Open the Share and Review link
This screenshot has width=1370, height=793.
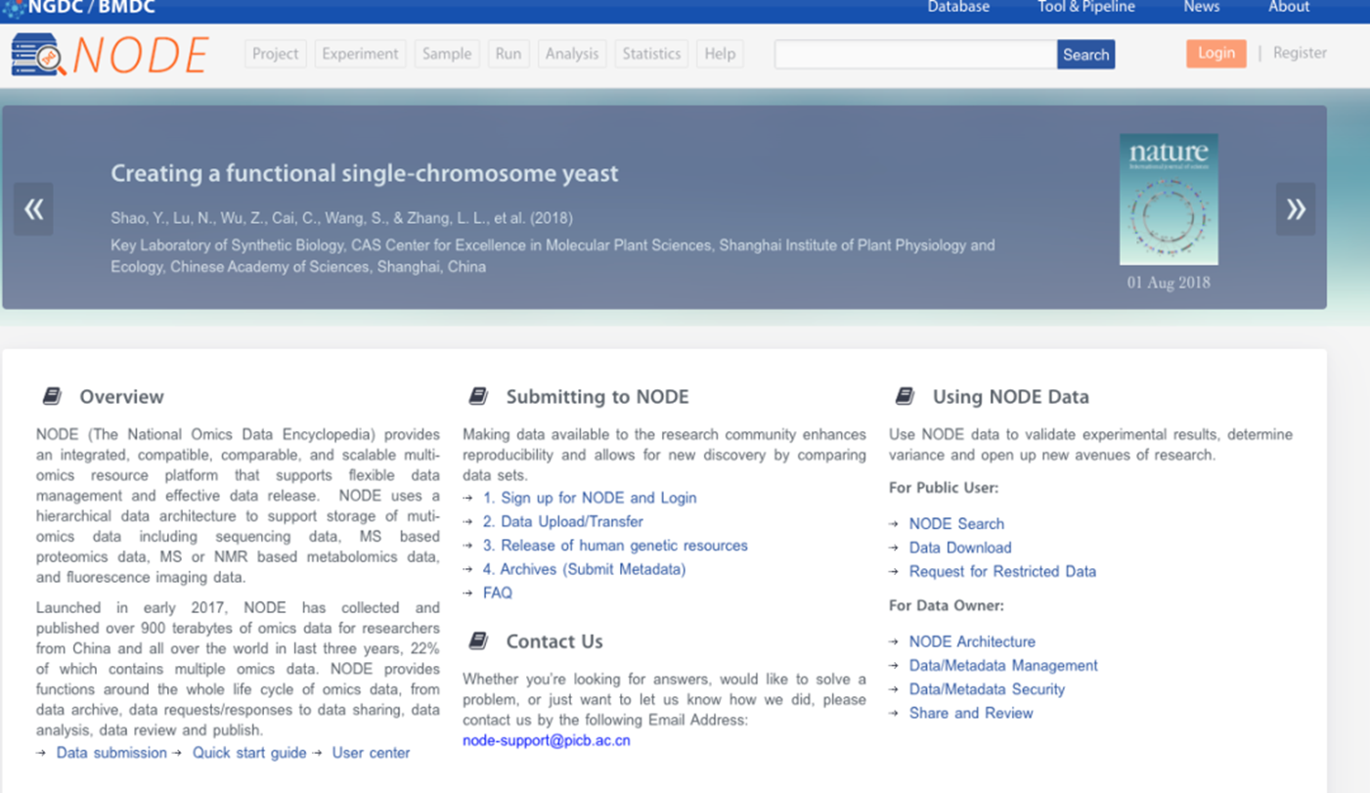click(971, 713)
